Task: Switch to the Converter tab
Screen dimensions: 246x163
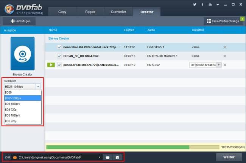Action: tap(118, 12)
